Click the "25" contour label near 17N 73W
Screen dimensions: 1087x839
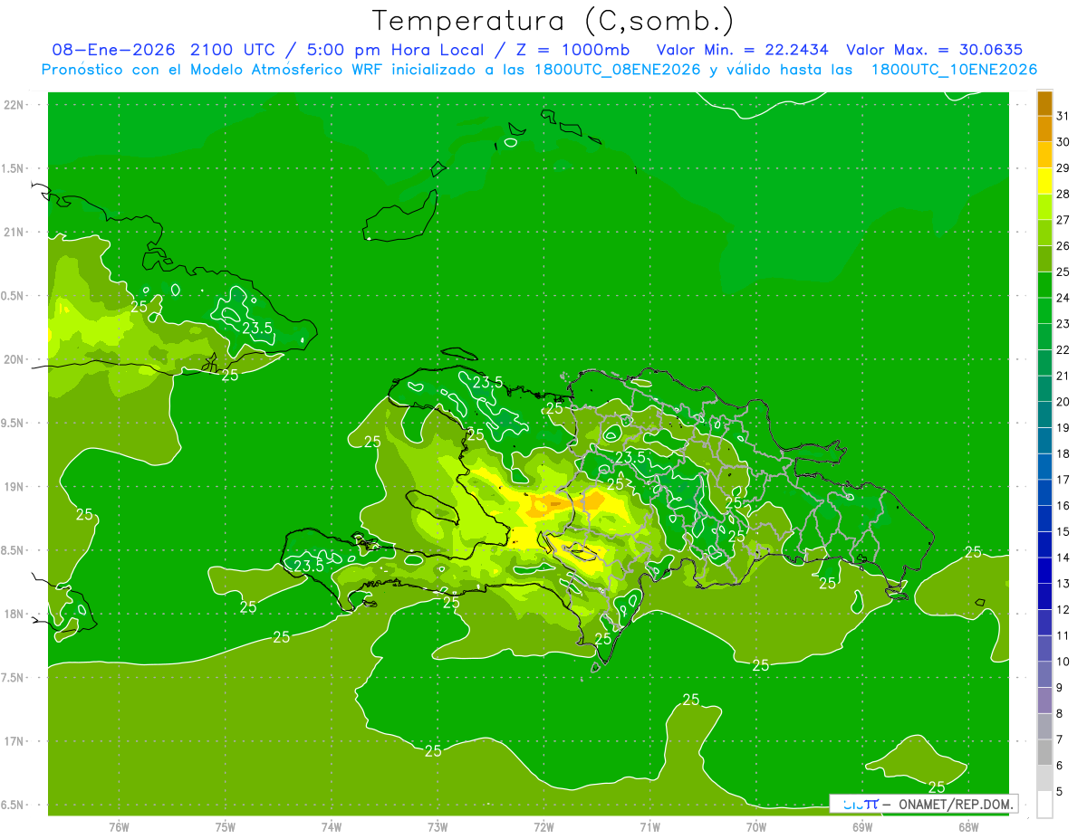[433, 751]
